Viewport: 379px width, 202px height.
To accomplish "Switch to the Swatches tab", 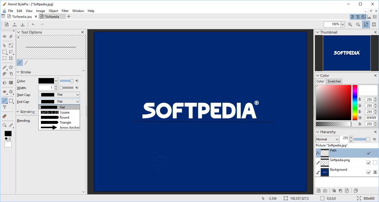I will [x=334, y=81].
